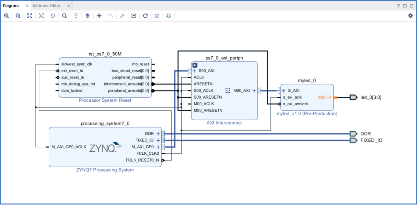Select the mb_debug_sys_rst pin
This screenshot has width=418, height=205.
click(78, 84)
